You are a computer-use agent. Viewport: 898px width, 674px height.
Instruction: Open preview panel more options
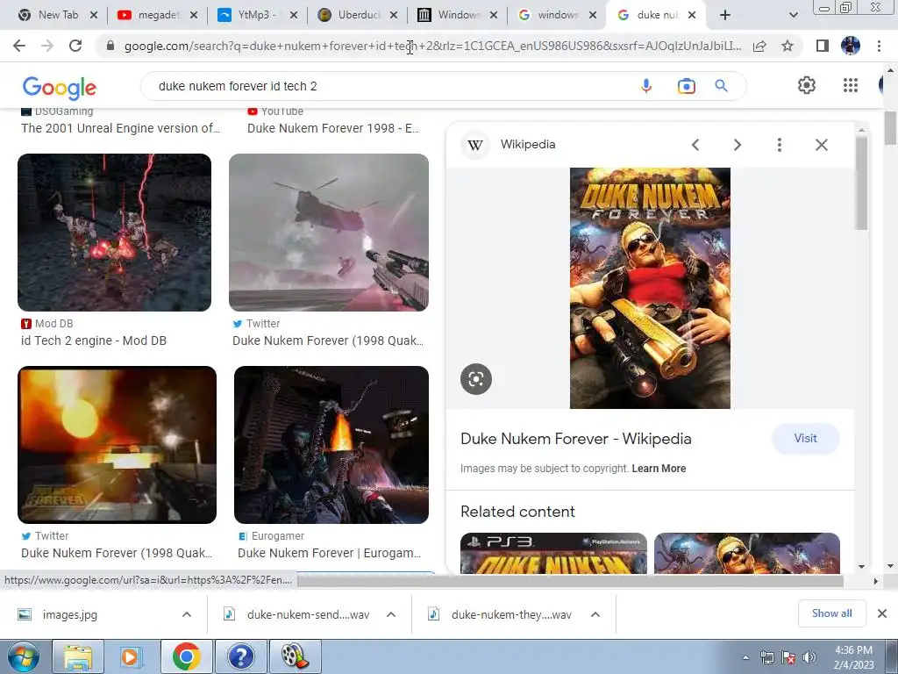[x=780, y=145]
